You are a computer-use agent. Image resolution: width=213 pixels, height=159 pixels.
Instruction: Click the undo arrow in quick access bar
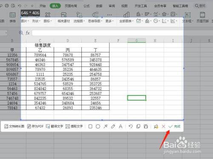point(20,6)
